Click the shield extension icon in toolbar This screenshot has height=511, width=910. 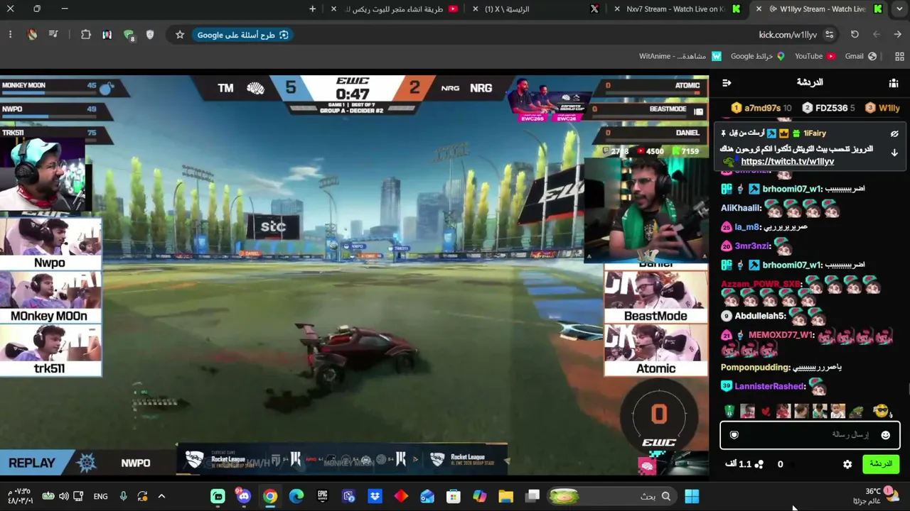150,35
